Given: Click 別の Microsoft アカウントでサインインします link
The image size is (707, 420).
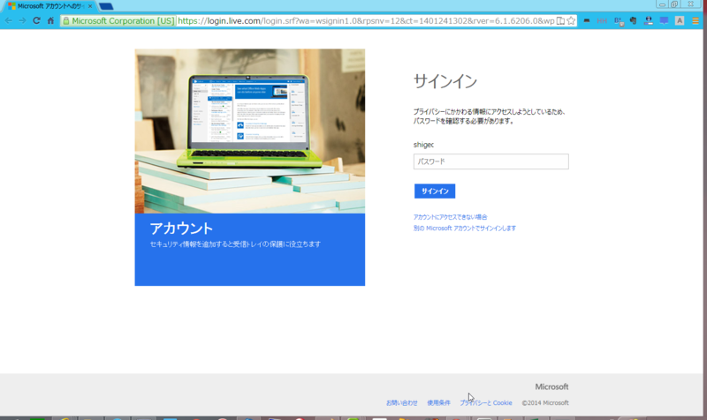Looking at the screenshot, I should [465, 229].
